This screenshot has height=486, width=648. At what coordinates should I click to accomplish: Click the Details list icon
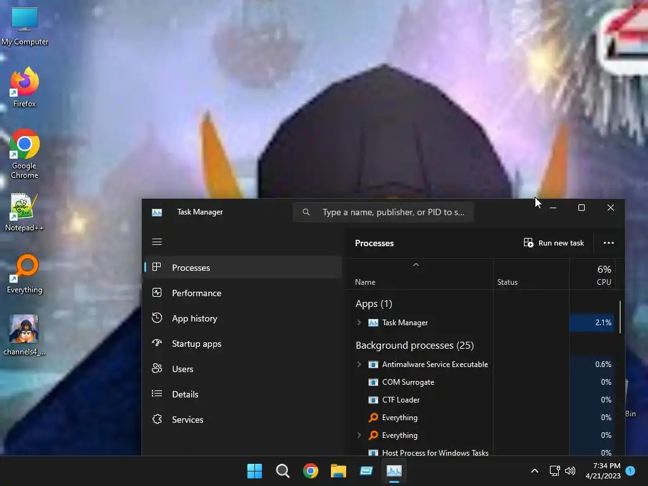click(x=157, y=394)
